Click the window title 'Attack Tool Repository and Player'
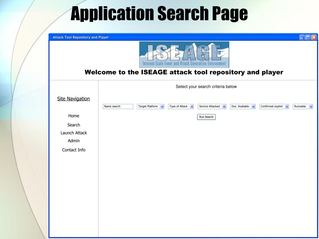The width and height of the screenshot is (319, 239). point(81,37)
